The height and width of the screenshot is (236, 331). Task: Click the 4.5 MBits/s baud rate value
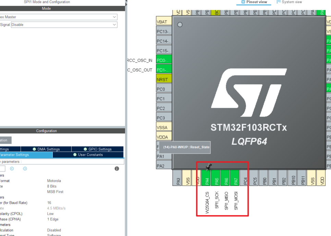56,208
